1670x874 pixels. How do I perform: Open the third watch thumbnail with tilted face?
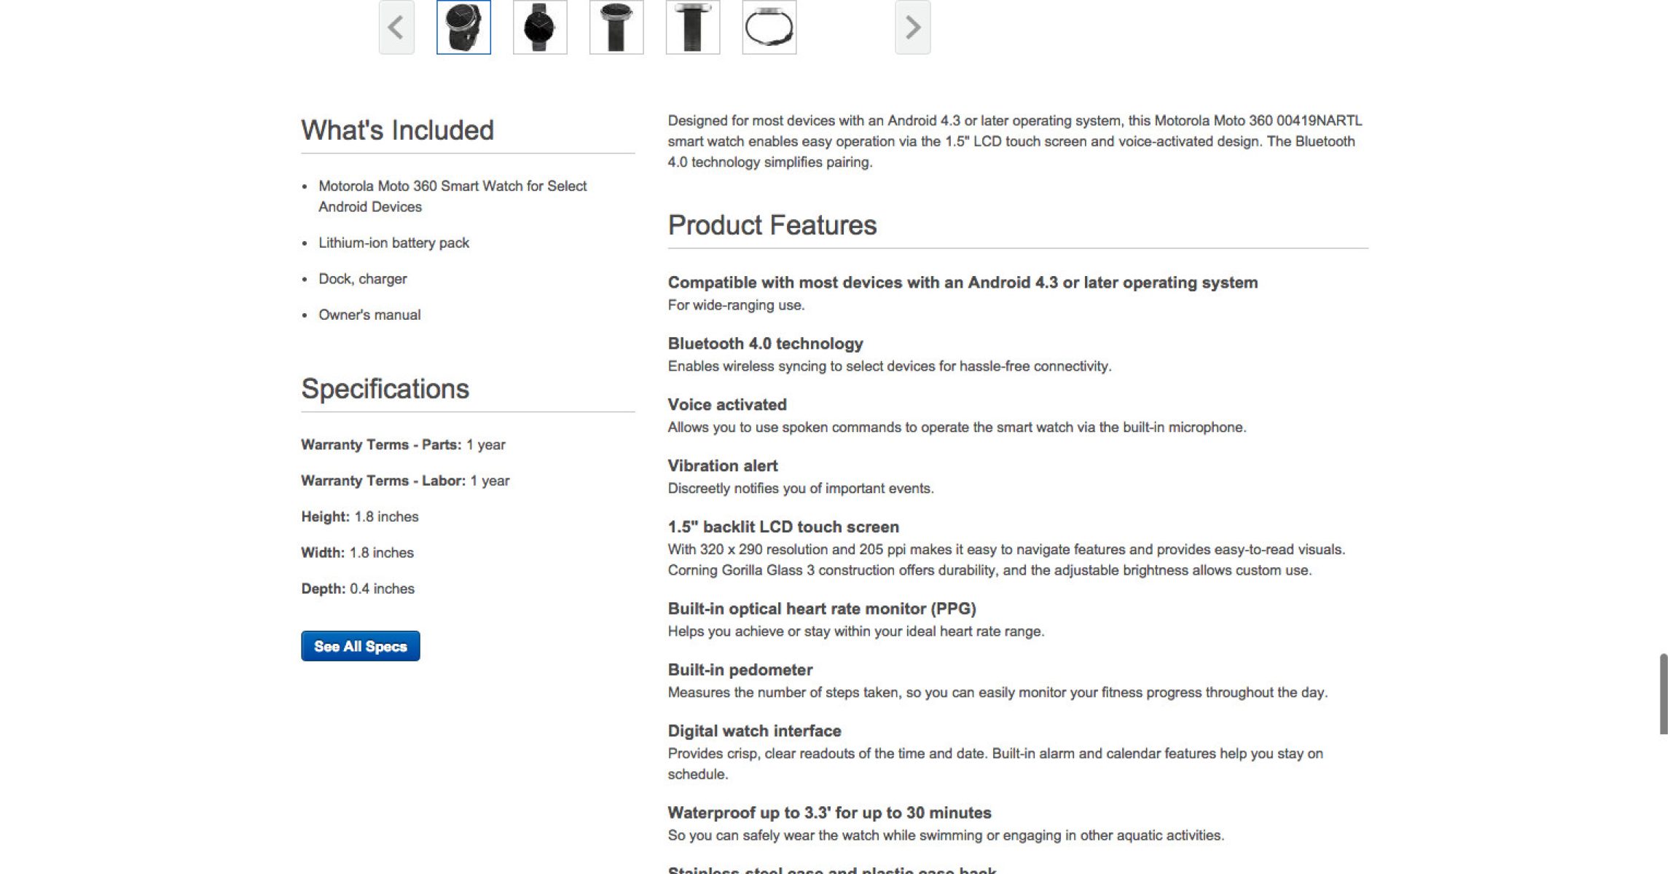coord(616,28)
